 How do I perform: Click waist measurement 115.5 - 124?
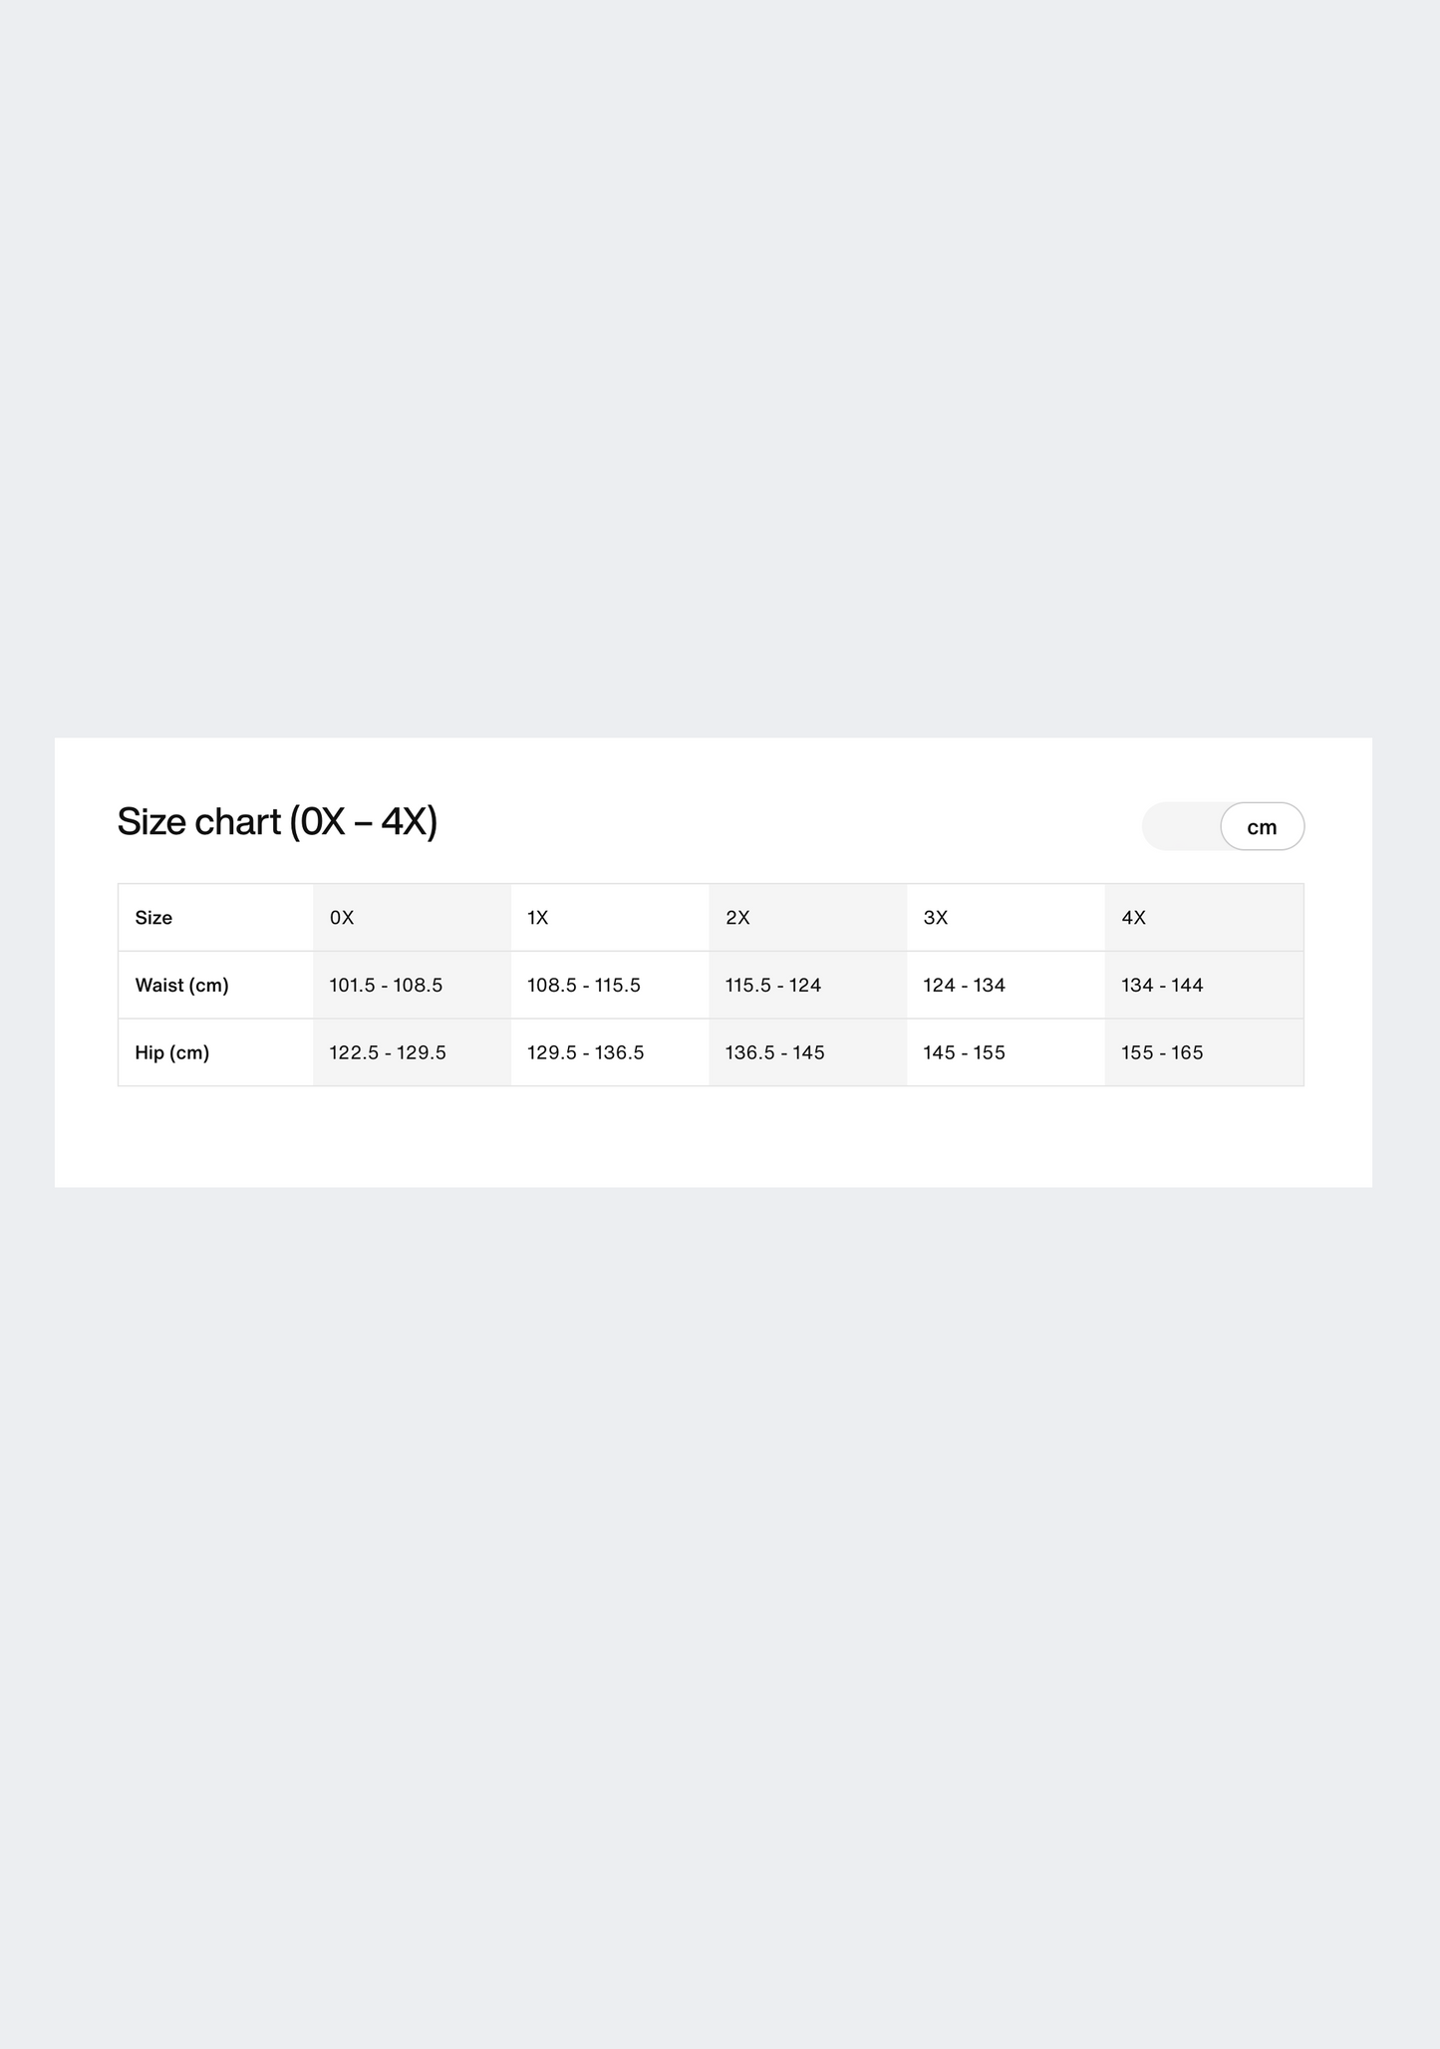pos(773,986)
